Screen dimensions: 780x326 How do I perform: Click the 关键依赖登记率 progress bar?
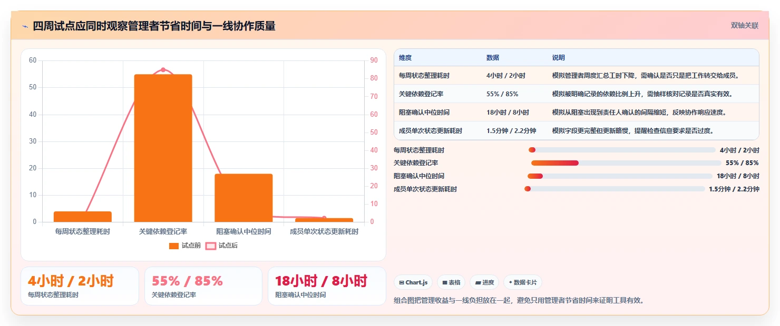(x=626, y=163)
